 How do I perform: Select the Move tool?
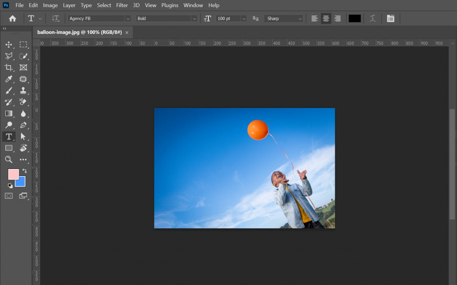pos(9,45)
